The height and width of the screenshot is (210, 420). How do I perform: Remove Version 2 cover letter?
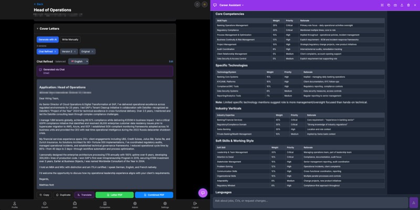(75, 51)
